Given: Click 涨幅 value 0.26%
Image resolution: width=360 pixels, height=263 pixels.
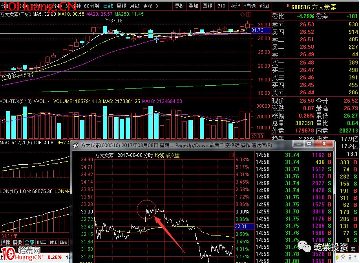Looking at the screenshot, I should pos(306,116).
